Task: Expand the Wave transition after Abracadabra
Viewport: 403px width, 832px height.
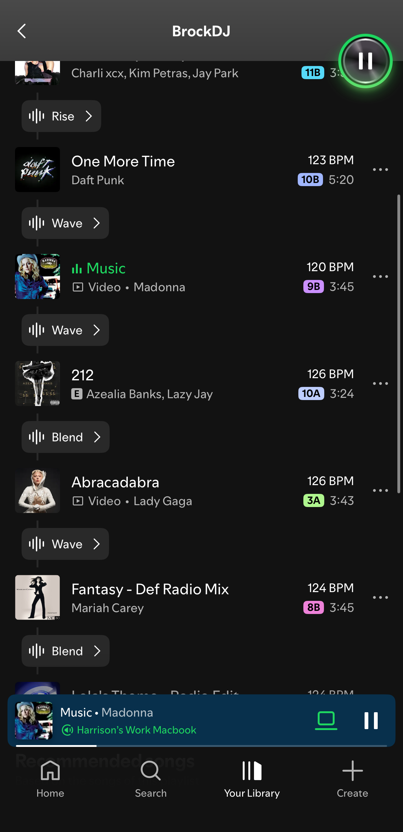Action: tap(65, 544)
